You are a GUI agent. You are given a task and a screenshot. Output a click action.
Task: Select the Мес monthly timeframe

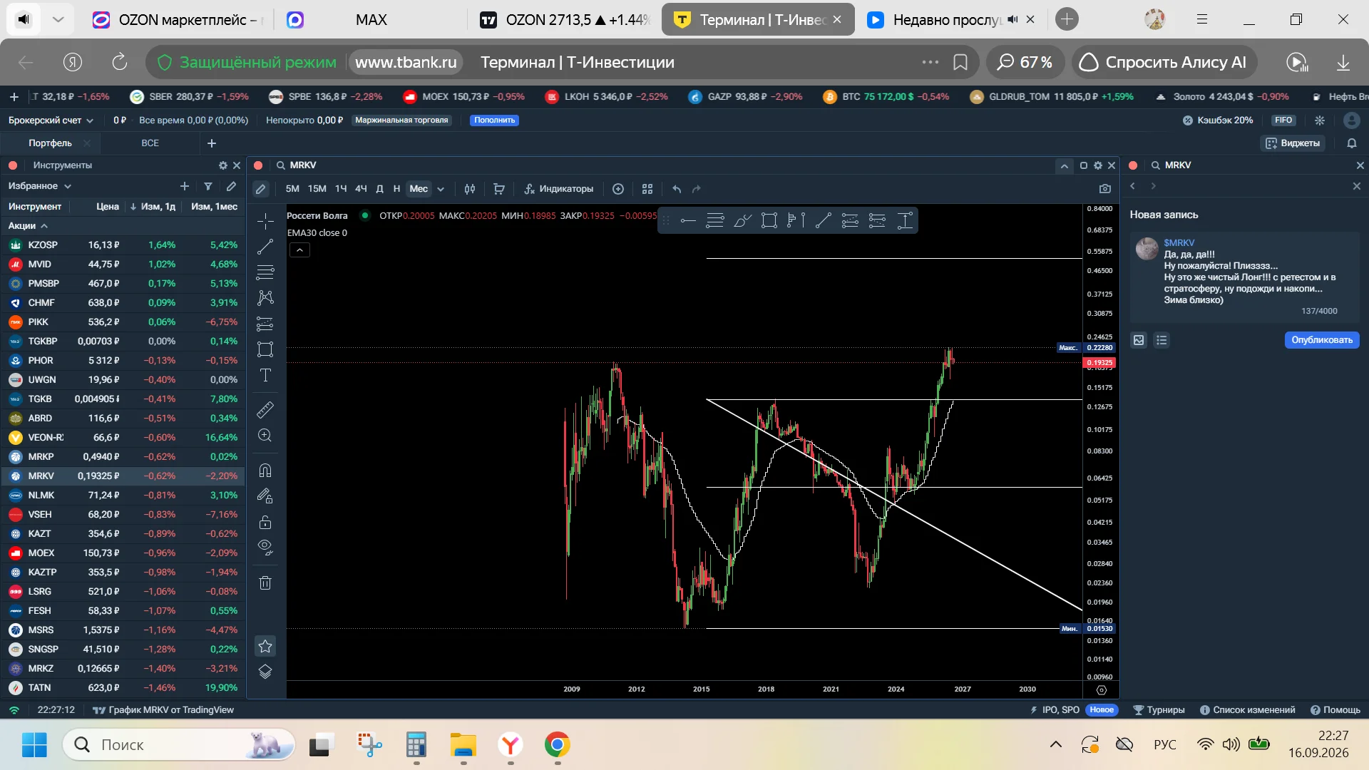(x=419, y=189)
